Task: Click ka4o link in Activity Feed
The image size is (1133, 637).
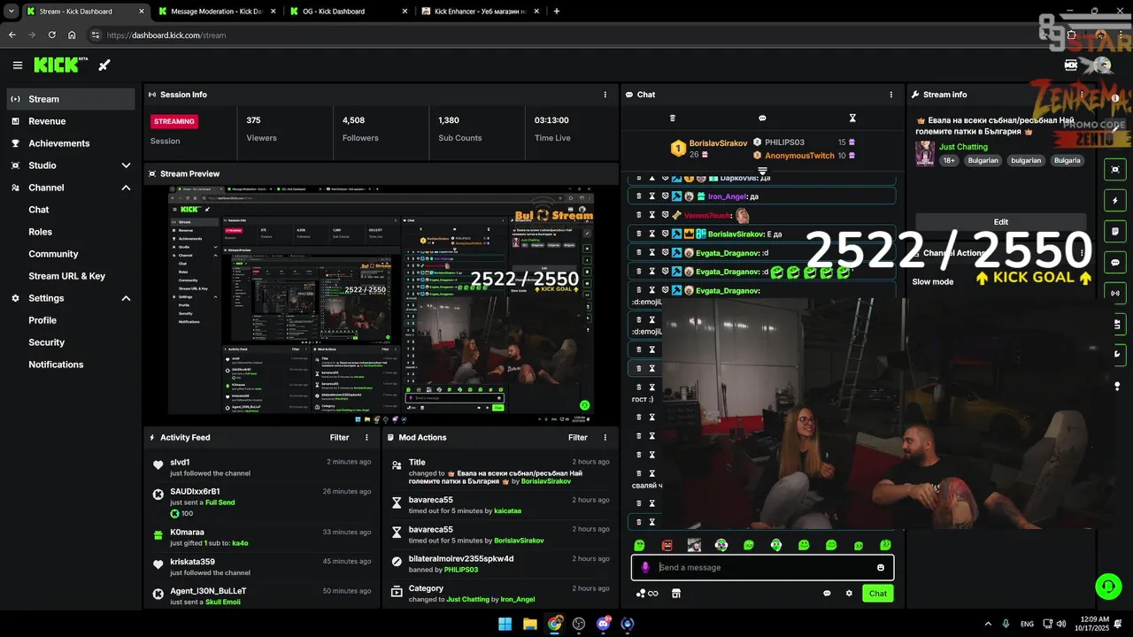Action: [240, 543]
